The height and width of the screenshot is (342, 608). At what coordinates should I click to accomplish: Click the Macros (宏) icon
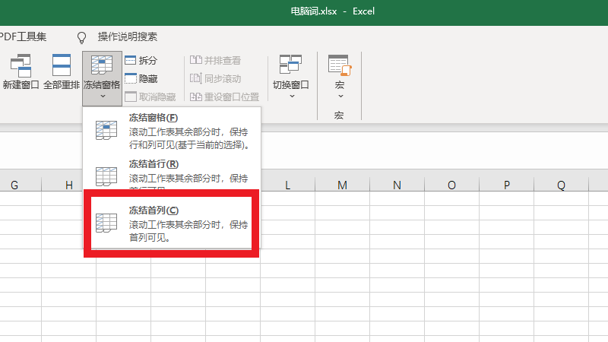coord(339,65)
